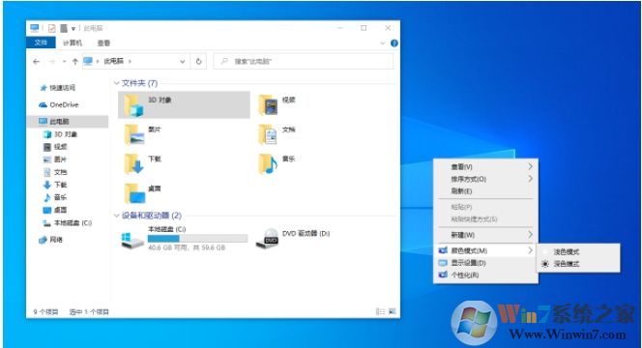Open the 查看 ribbon tab in Explorer
Screen dimensions: 642x348
click(103, 43)
